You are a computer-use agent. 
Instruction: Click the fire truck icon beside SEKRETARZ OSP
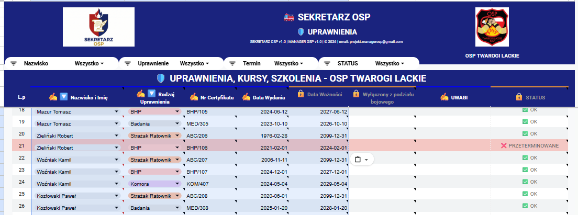coord(289,17)
